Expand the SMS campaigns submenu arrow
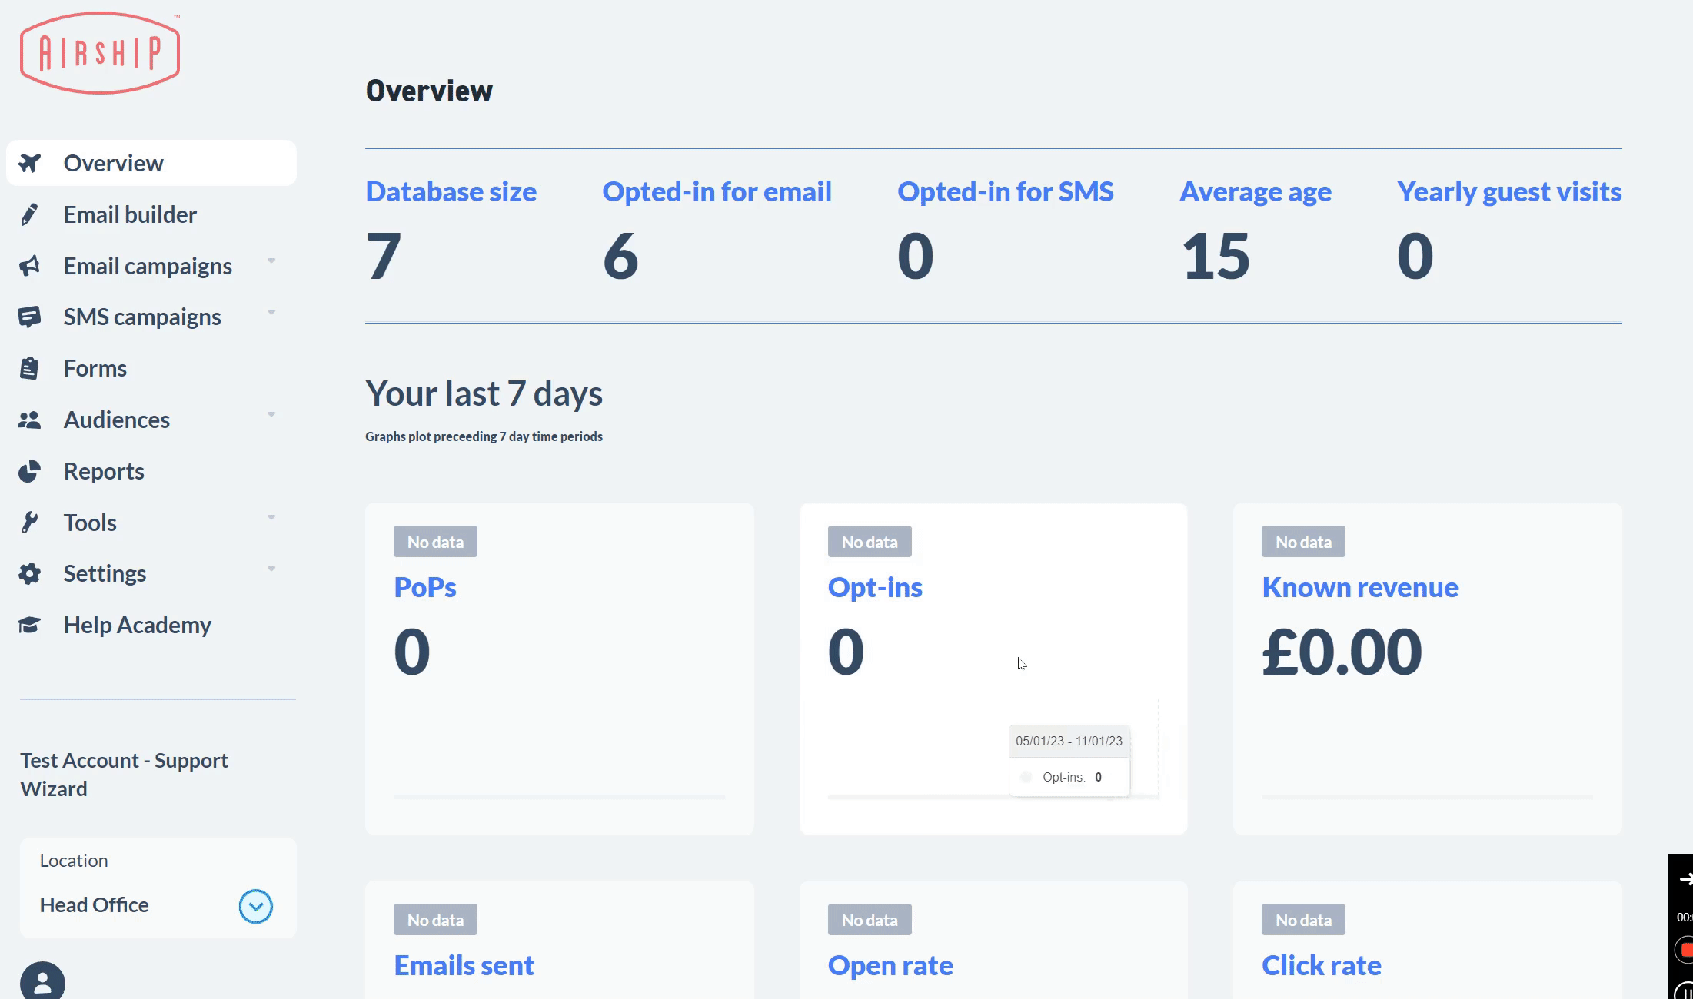 click(271, 312)
